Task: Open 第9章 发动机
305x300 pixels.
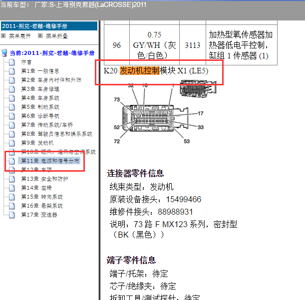Action: pyautogui.click(x=37, y=143)
